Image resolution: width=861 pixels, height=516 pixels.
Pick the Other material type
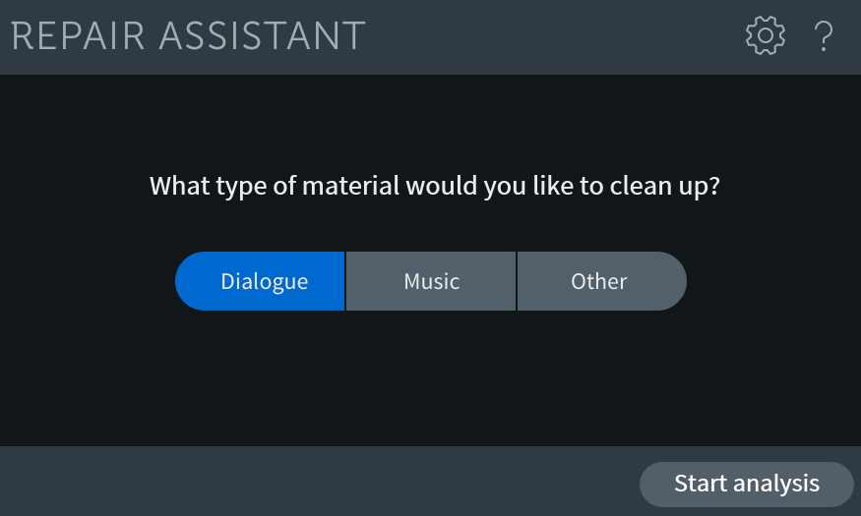(x=602, y=281)
